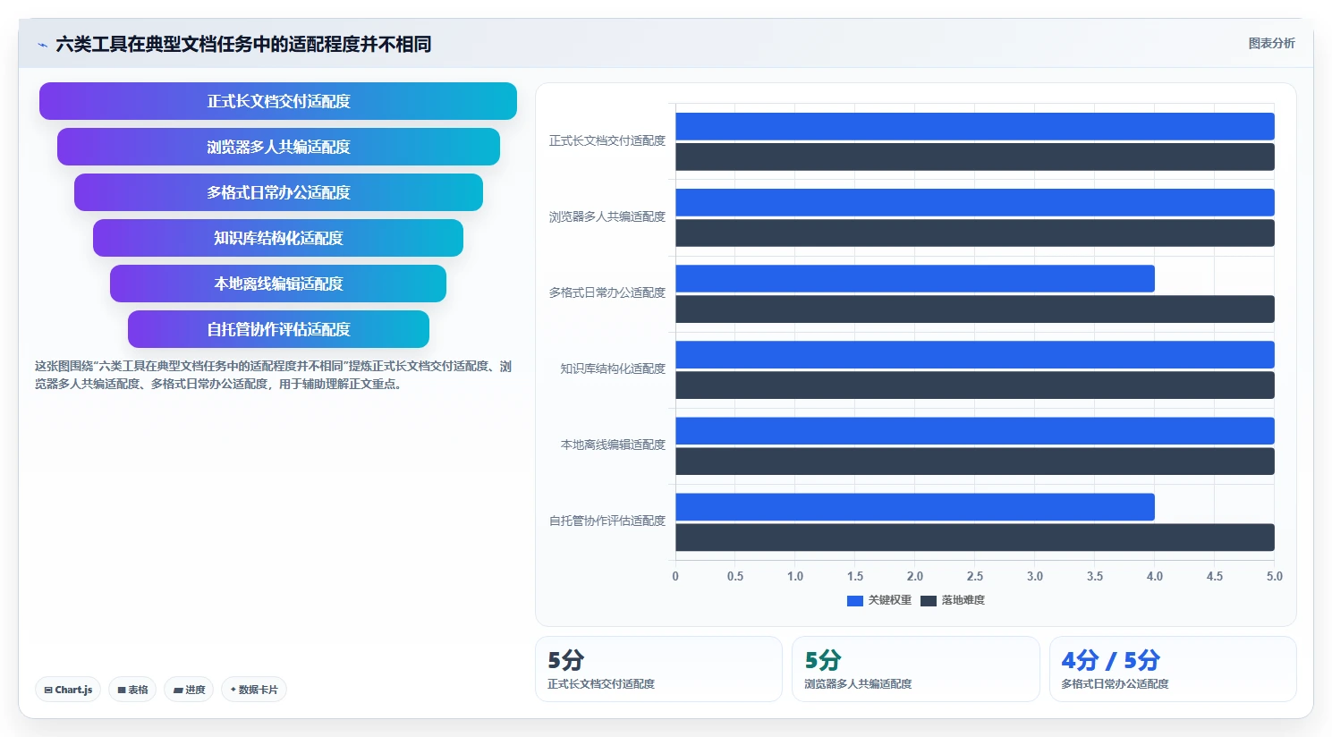Click the dark bar for 浏览器多人共编适配度
Viewport: 1332px width, 737px height.
coord(975,233)
